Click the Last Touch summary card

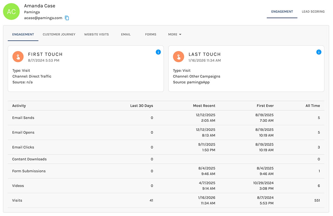pyautogui.click(x=246, y=68)
